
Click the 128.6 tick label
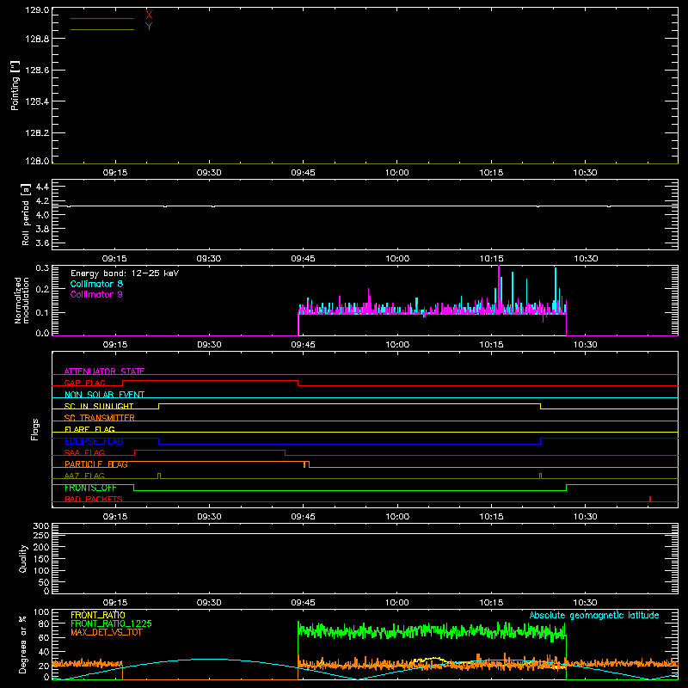coord(37,71)
